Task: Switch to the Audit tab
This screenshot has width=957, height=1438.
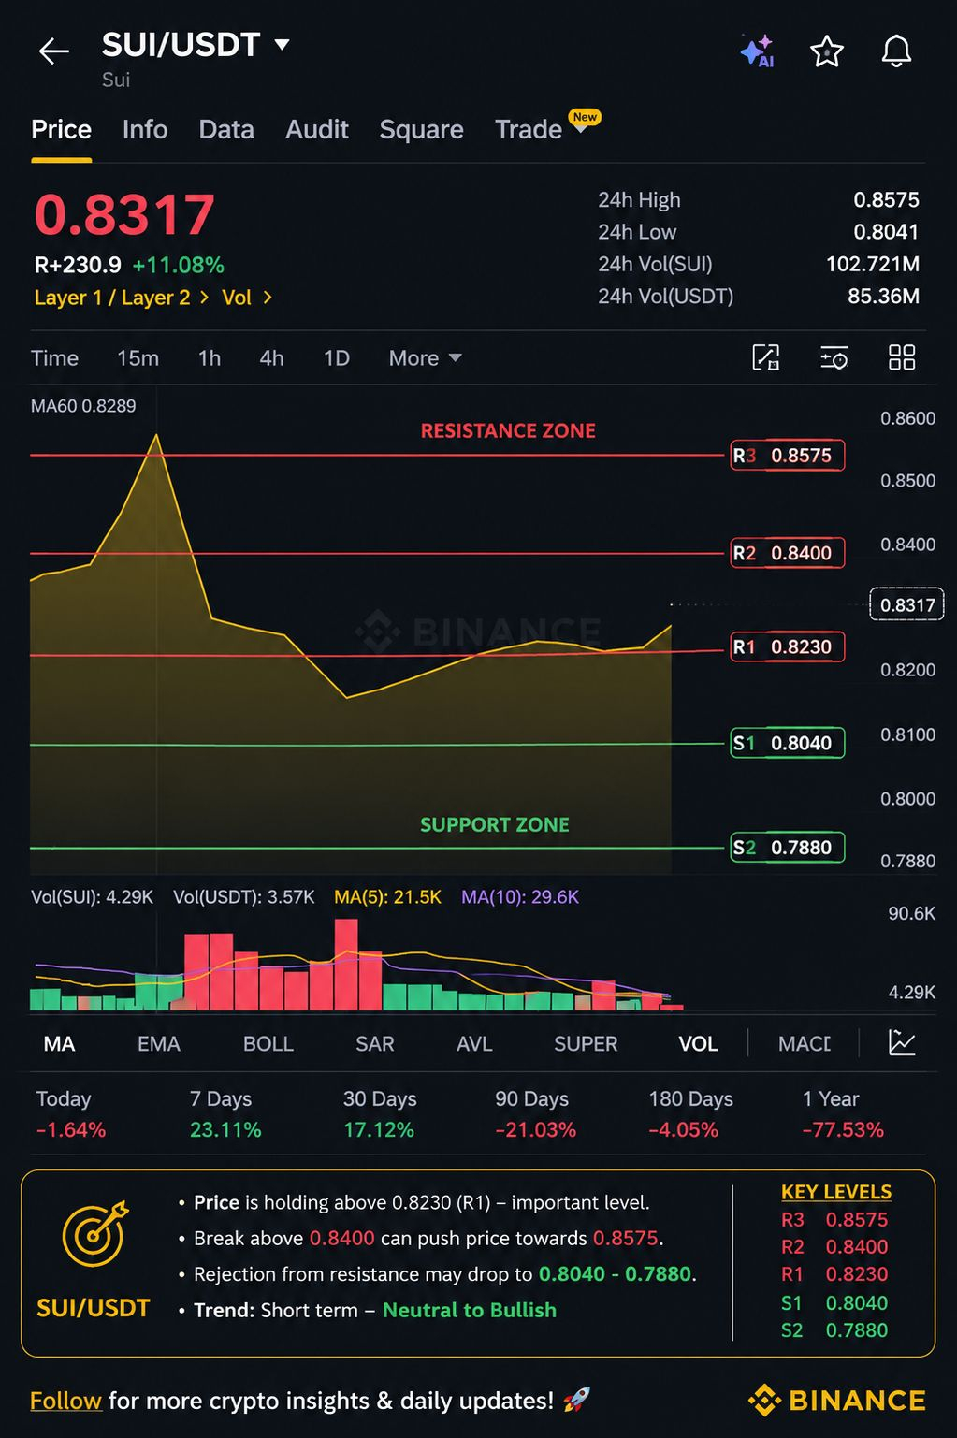Action: 317,130
